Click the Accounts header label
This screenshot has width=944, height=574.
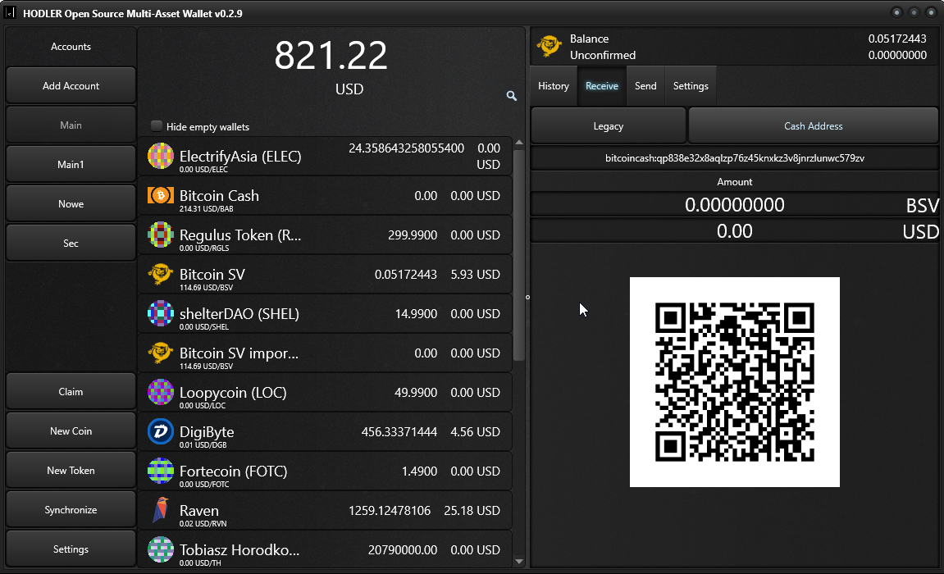[x=71, y=46]
